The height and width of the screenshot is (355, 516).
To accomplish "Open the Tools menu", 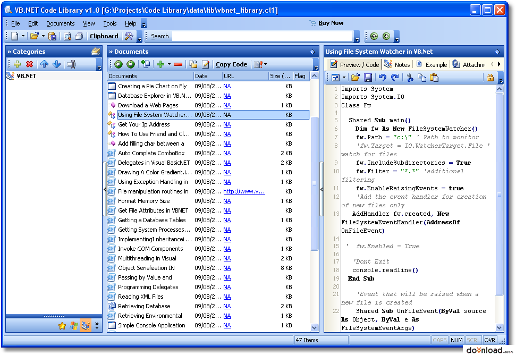I will 110,23.
